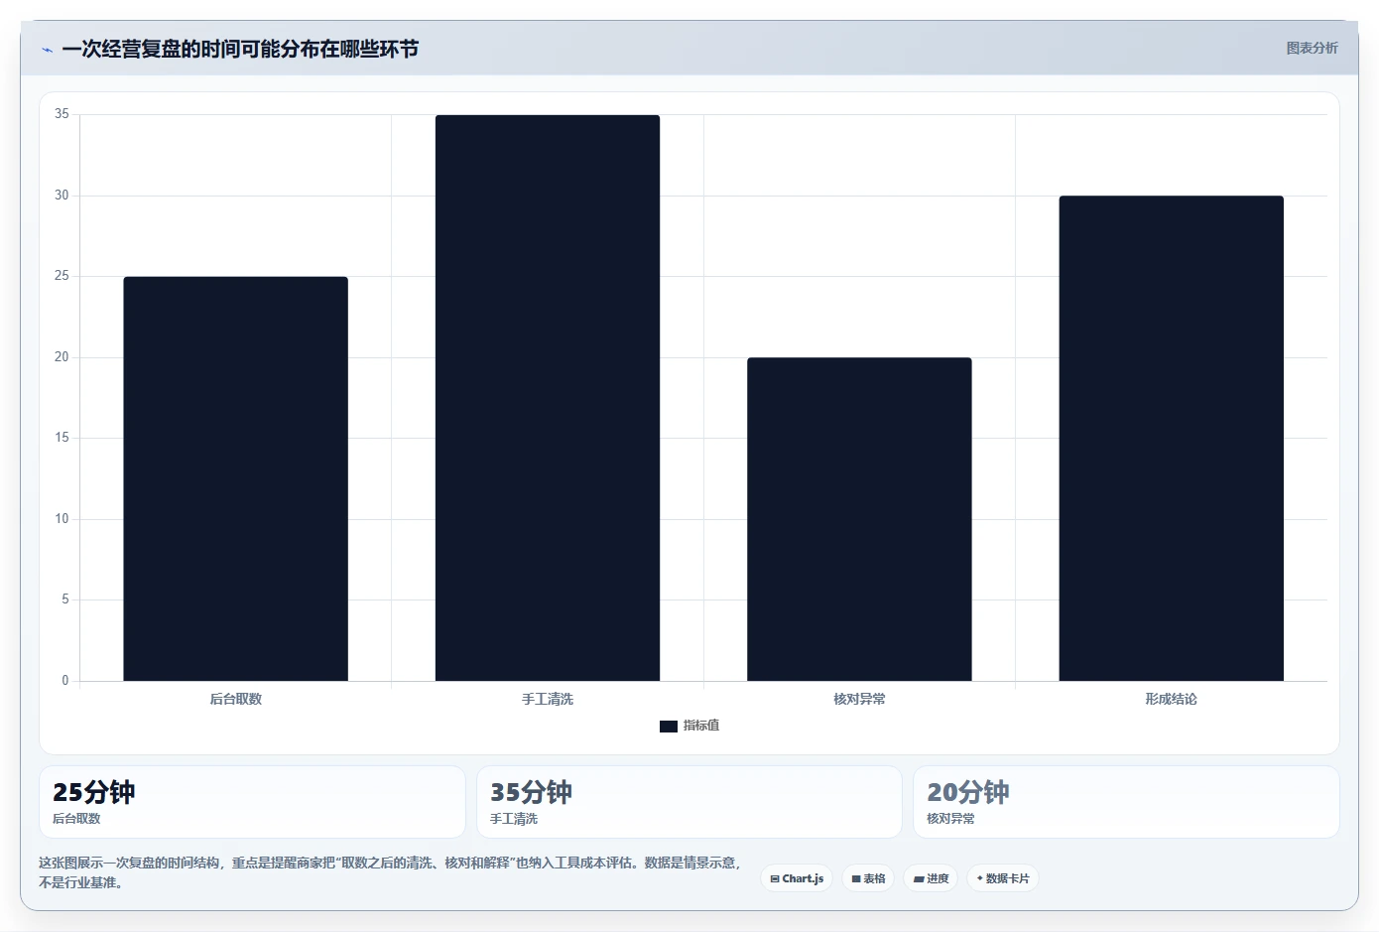Click the 手工清洗 caption under 35分钟
Screen dimensions: 1379x932
click(x=514, y=819)
